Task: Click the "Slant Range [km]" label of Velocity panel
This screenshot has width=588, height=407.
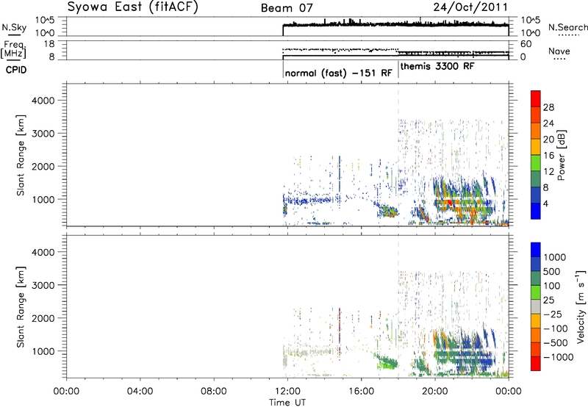Action: 21,307
